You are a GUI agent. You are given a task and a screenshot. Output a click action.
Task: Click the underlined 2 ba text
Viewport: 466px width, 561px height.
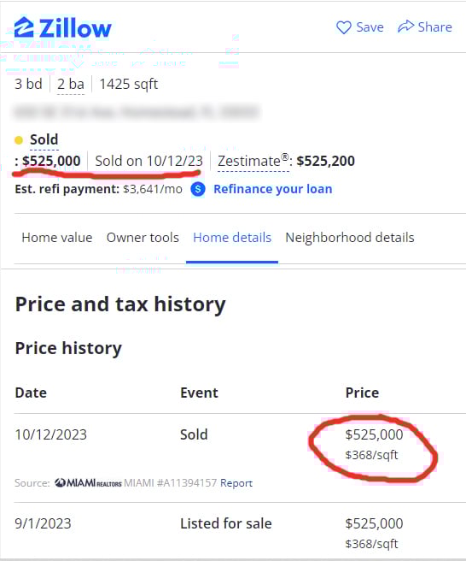(71, 85)
